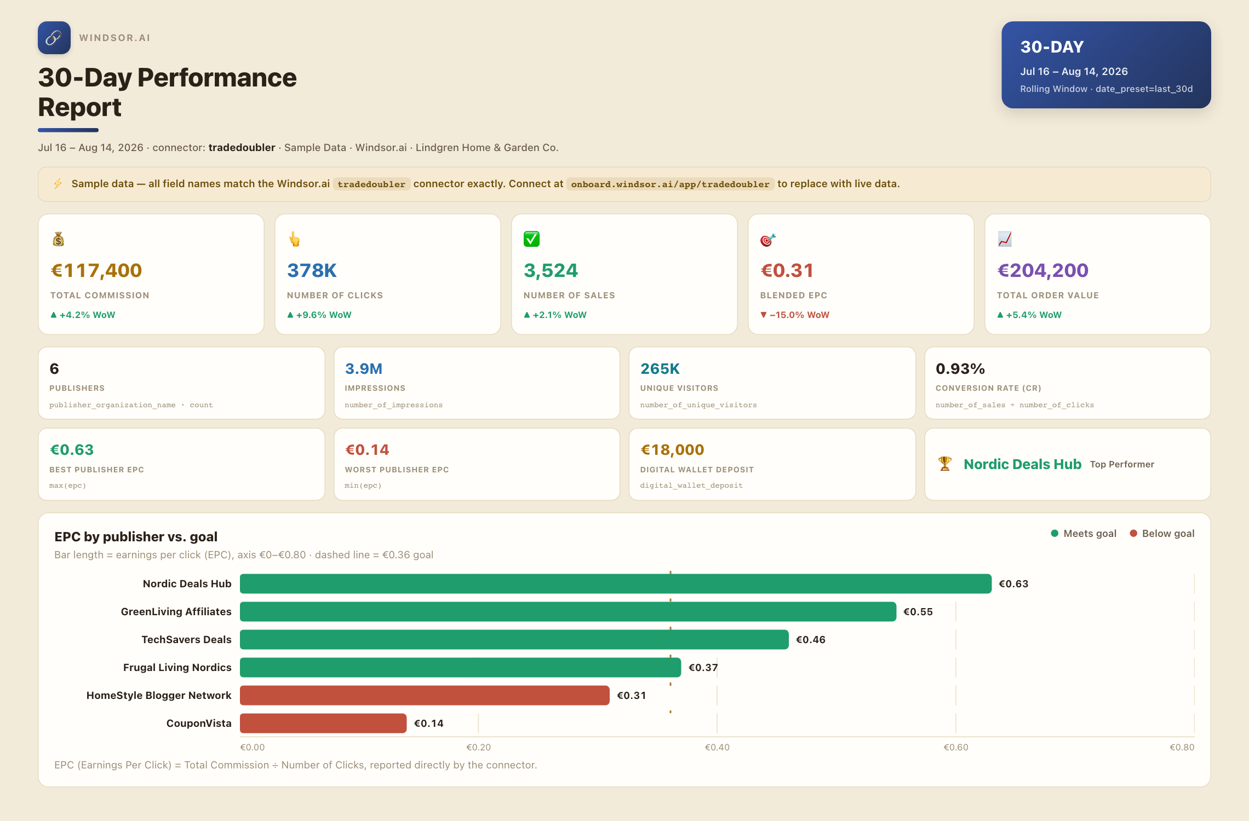Click the TechSavers Deals row label

tap(186, 639)
